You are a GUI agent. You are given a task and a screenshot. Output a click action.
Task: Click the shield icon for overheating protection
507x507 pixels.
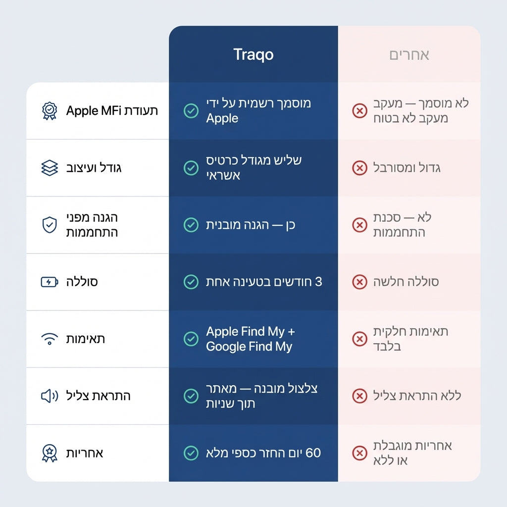pyautogui.click(x=50, y=225)
